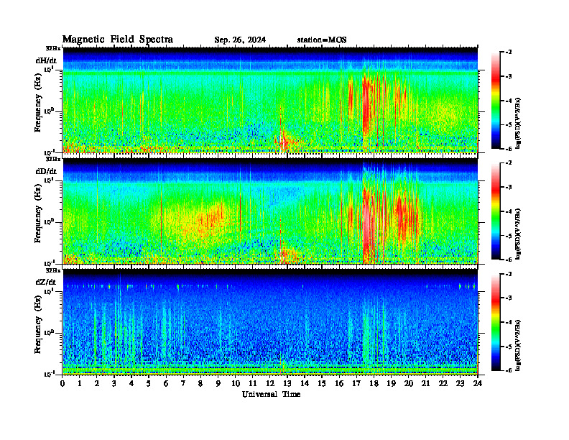The image size is (569, 440).
Task: Click hour 8 tick label on time axis
Action: pos(200,383)
